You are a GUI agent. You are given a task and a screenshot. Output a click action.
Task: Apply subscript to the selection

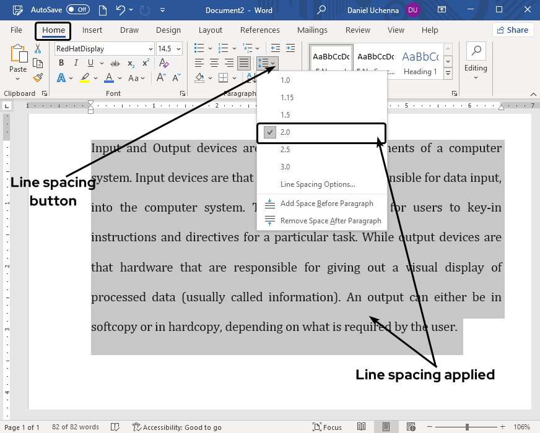pyautogui.click(x=130, y=63)
